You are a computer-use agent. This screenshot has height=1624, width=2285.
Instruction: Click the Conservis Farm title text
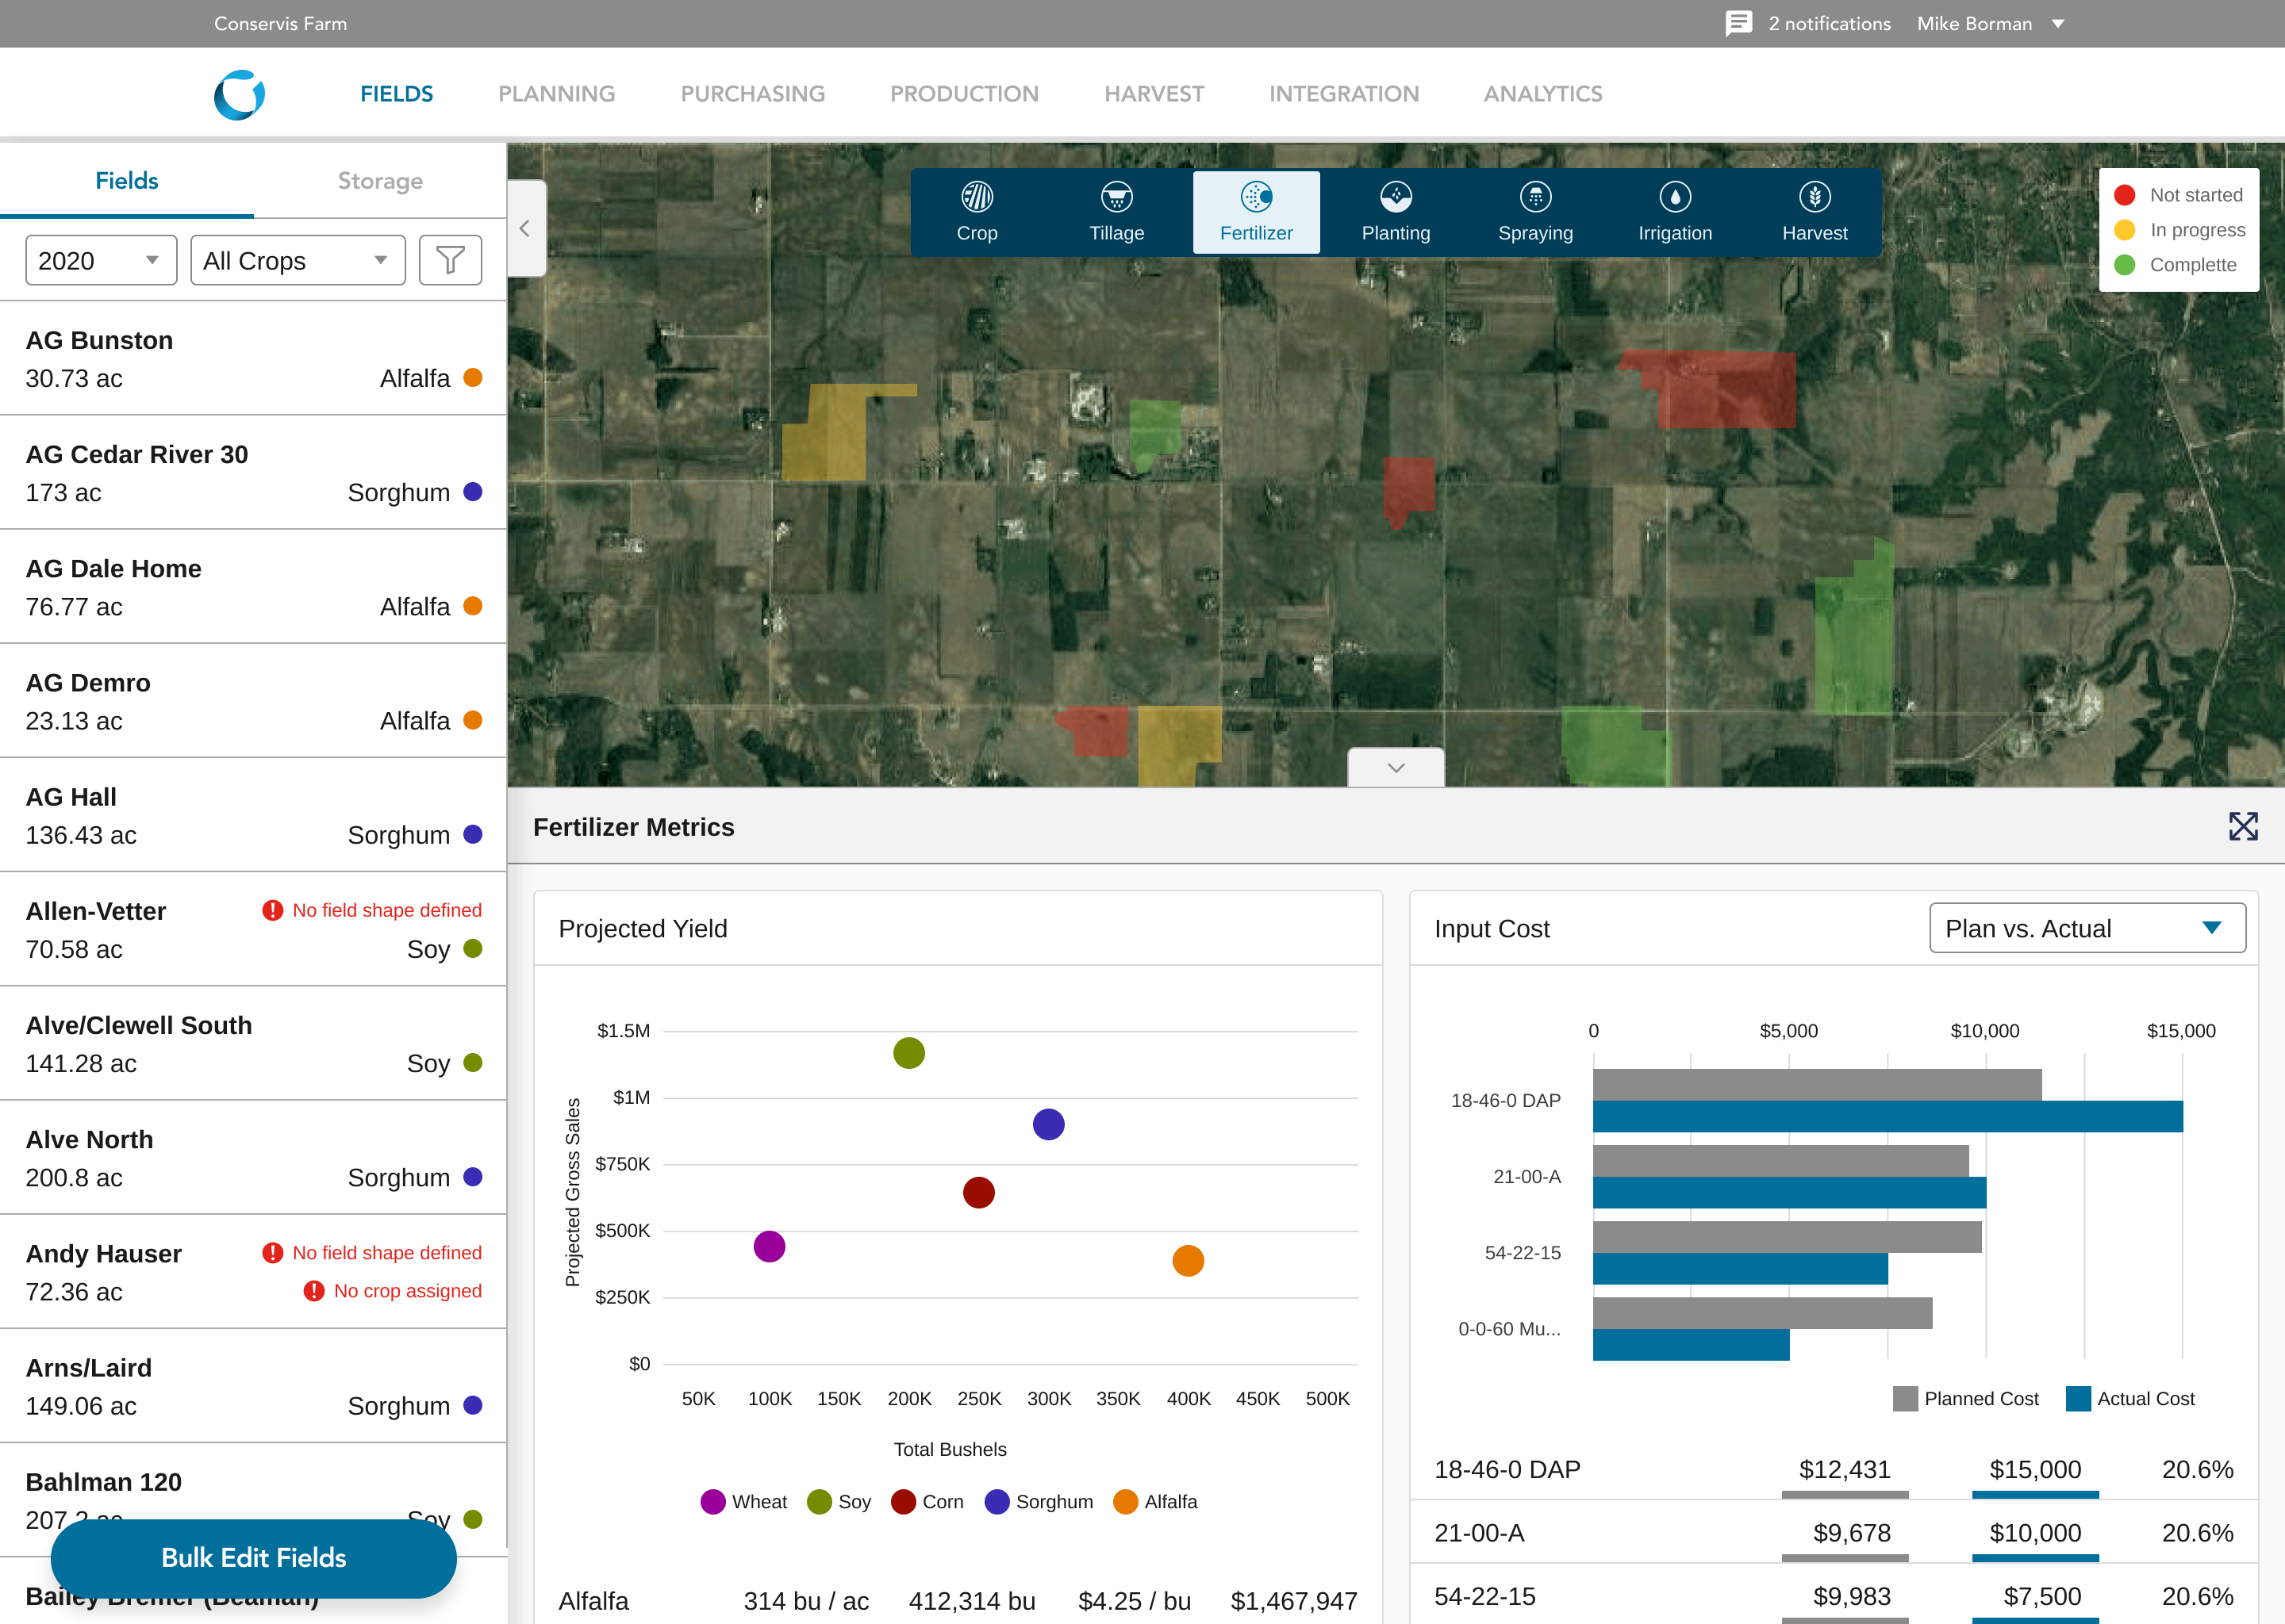tap(280, 23)
